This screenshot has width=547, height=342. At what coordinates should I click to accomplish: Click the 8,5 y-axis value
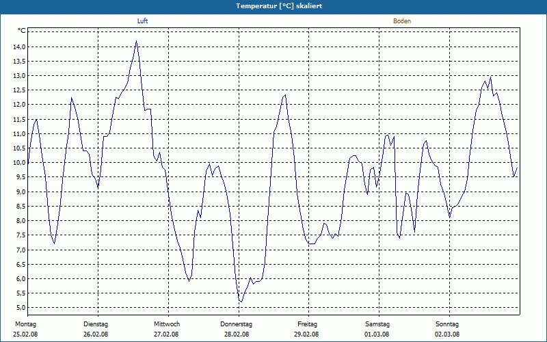tap(21, 207)
